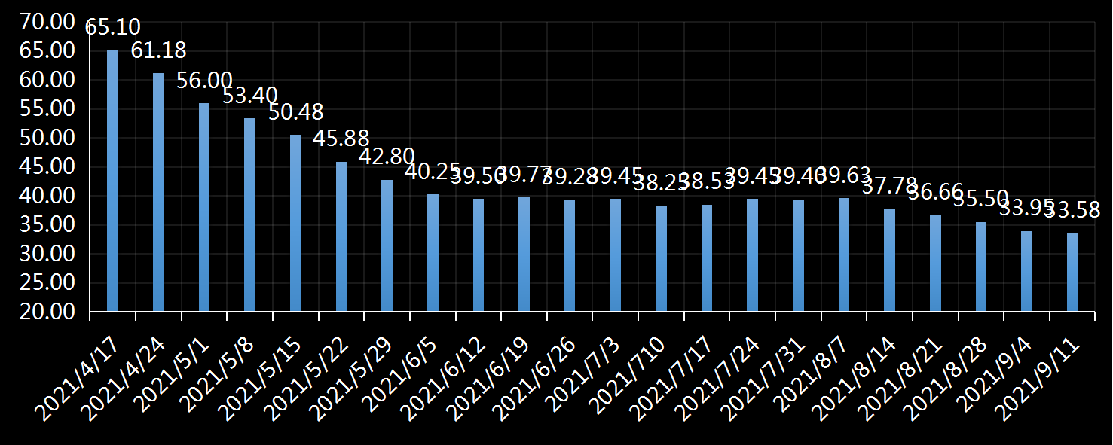Image resolution: width=1113 pixels, height=445 pixels.
Task: Click the bar for 2021/4/17
Action: [112, 181]
